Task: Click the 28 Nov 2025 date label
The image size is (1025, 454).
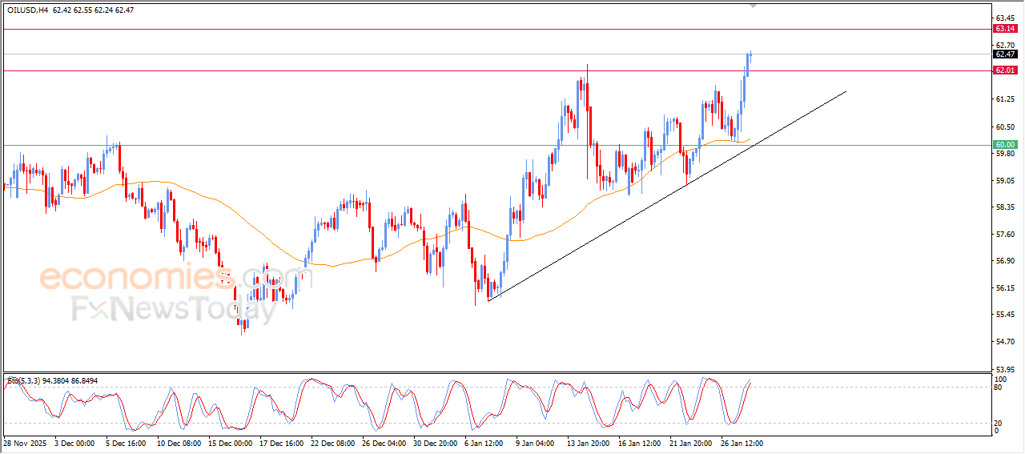Action: (x=26, y=443)
